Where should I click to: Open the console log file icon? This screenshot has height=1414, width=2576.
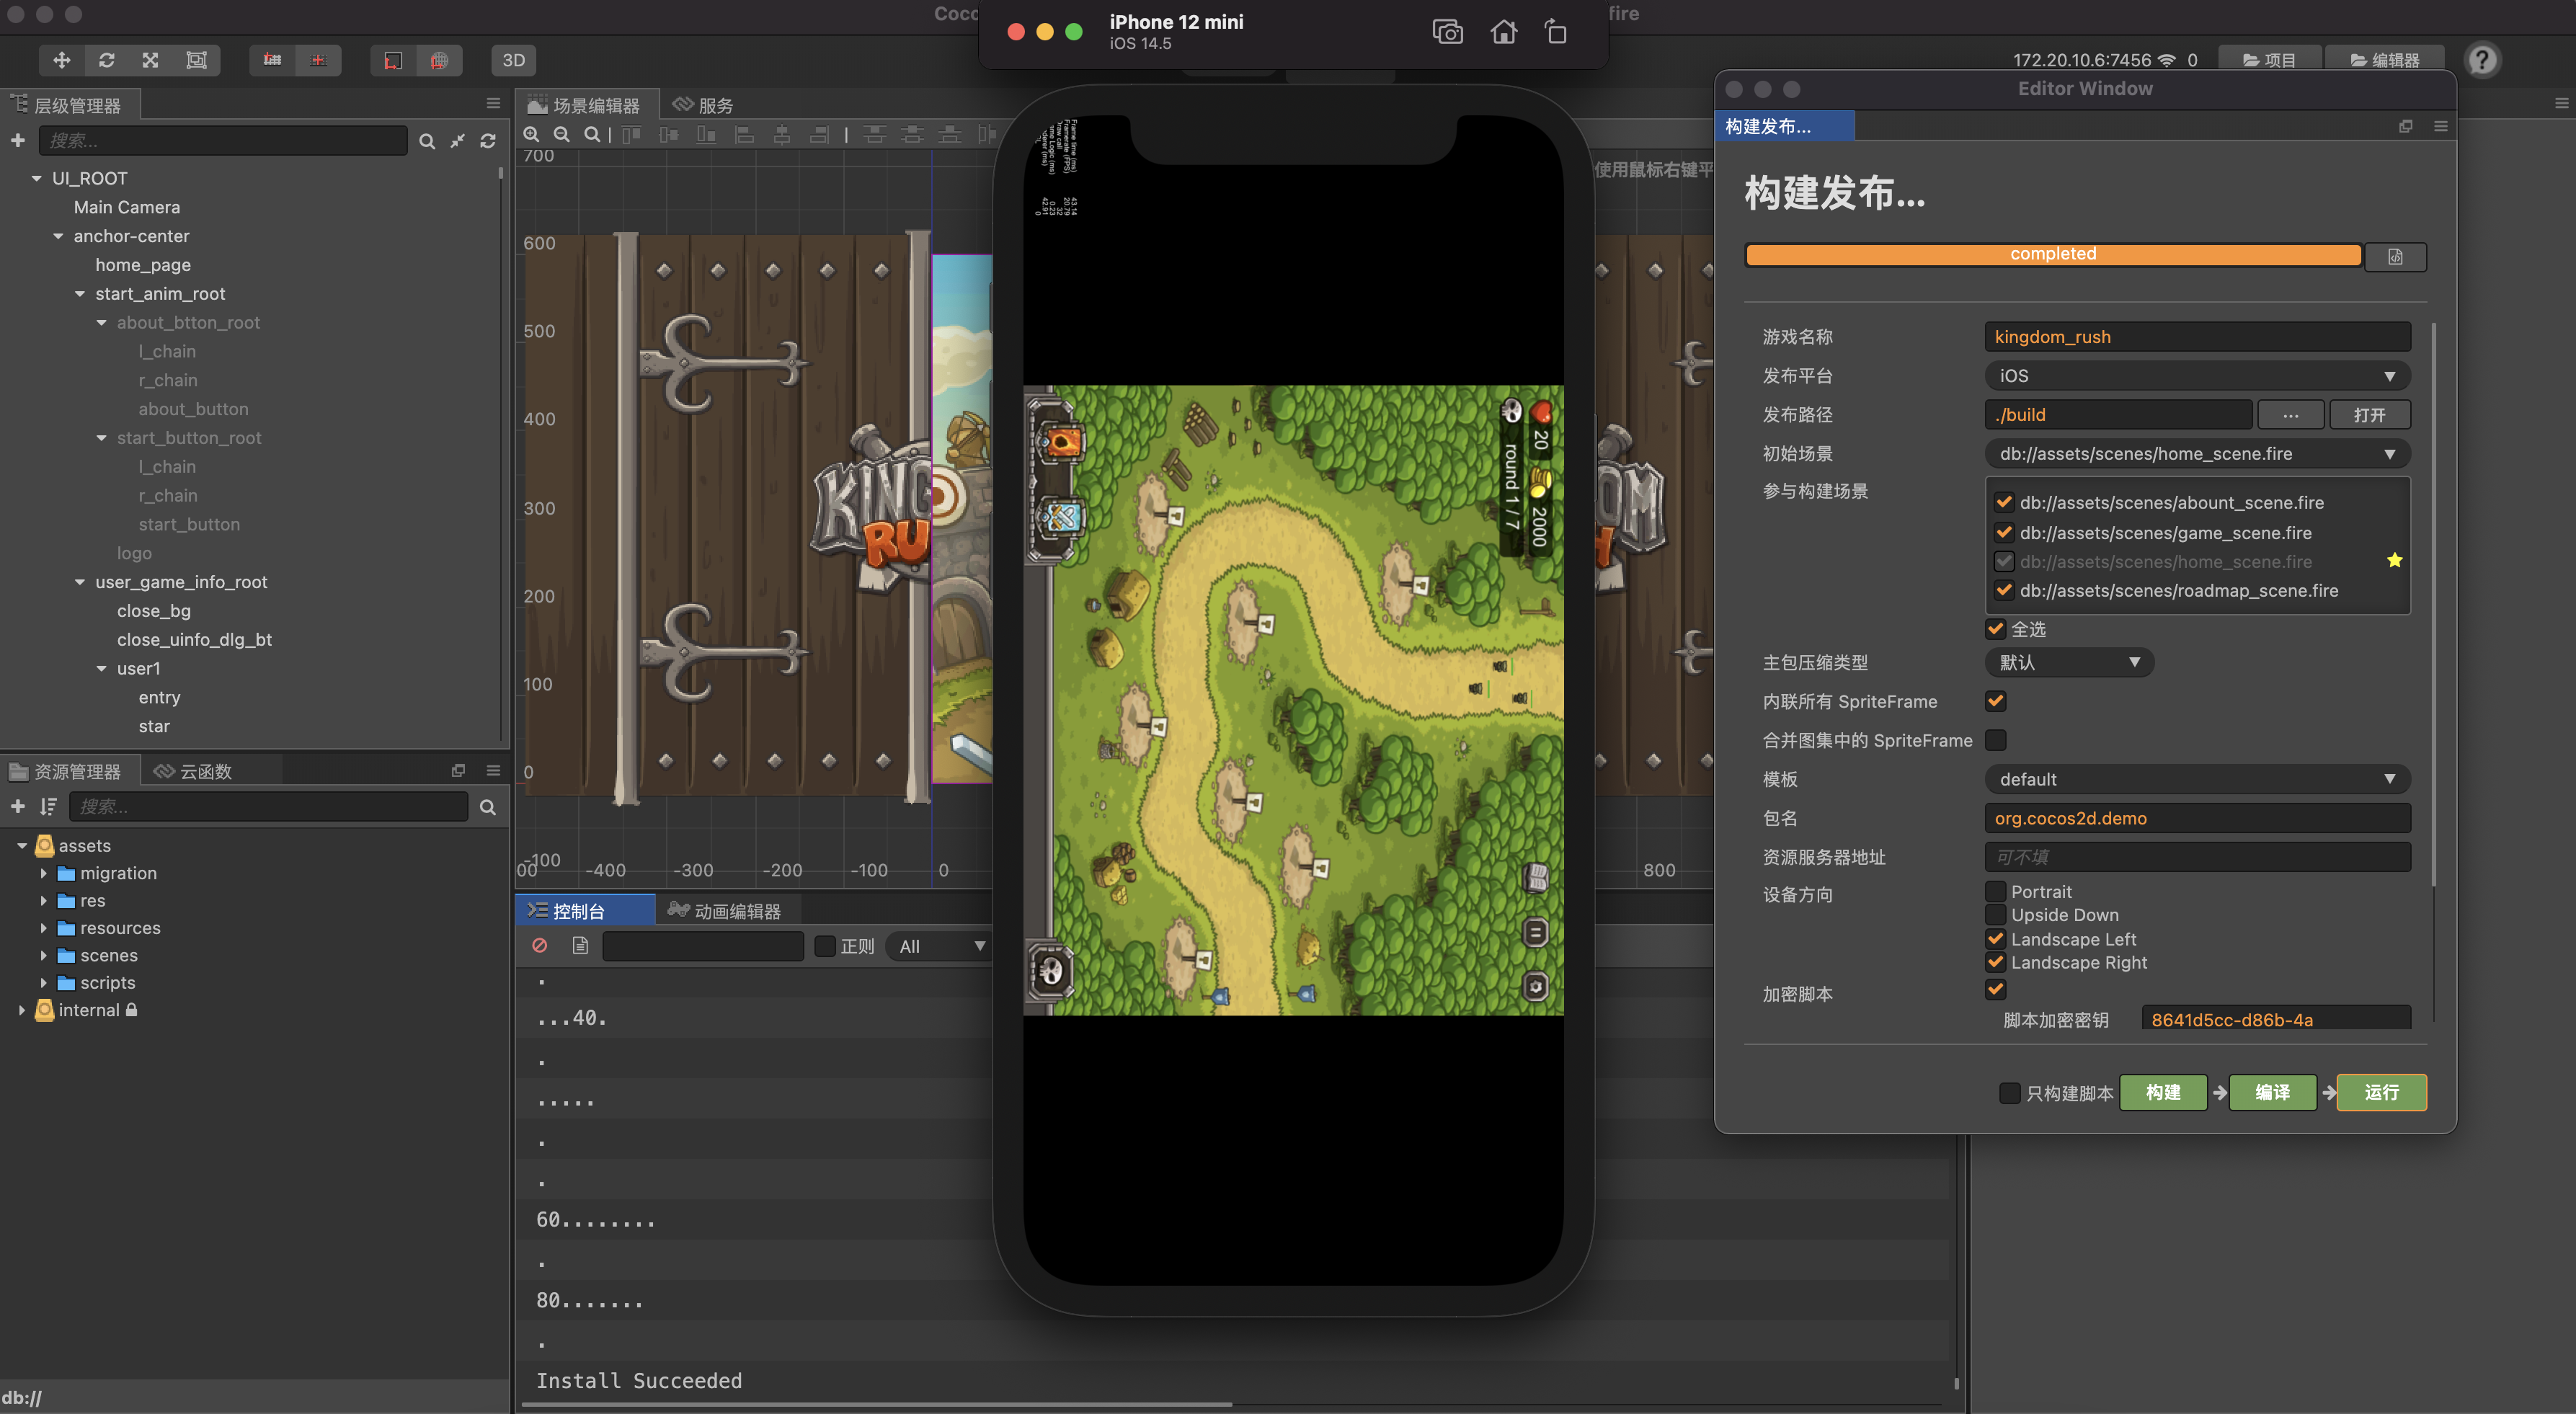tap(580, 945)
